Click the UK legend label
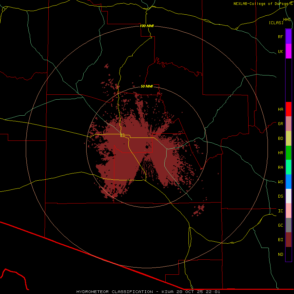The width and height of the screenshot is (294, 294). point(280,51)
